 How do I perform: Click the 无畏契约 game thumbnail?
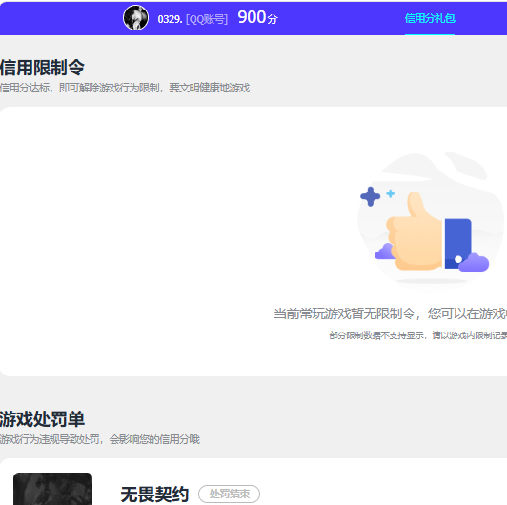coord(53,489)
